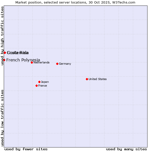Click the Netherlands text label

41,62
